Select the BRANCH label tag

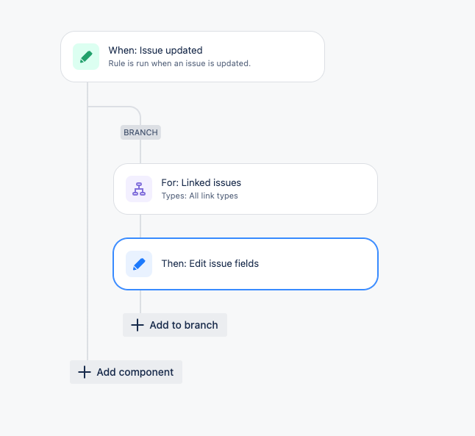pyautogui.click(x=140, y=132)
